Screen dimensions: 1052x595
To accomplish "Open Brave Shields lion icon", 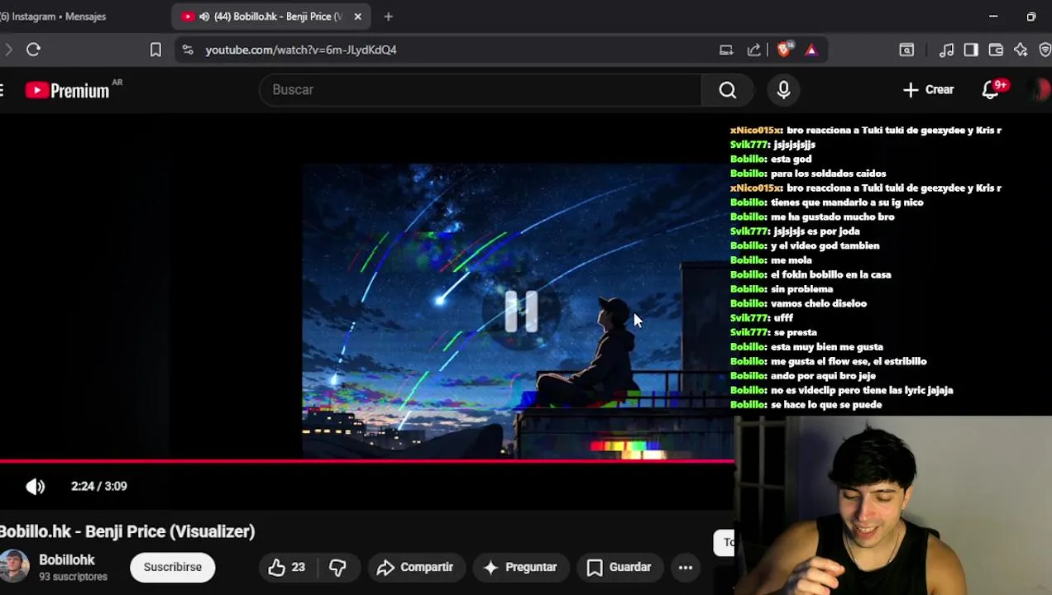I will [784, 50].
